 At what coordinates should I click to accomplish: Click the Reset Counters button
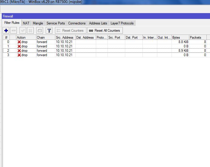70,31
